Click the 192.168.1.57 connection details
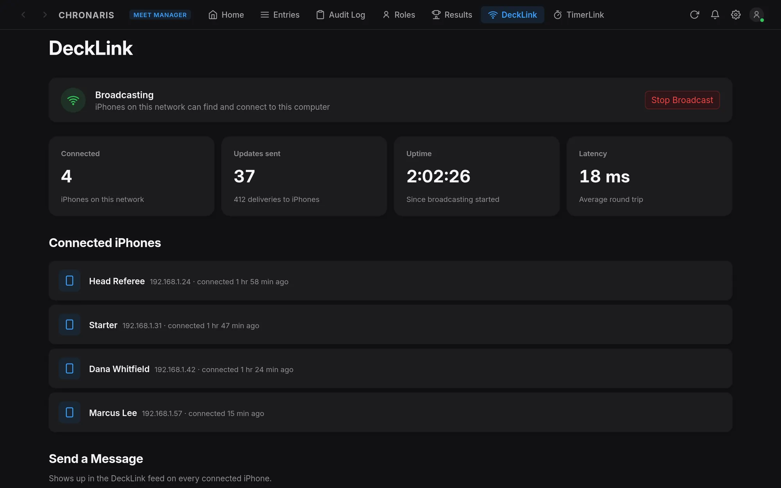The width and height of the screenshot is (781, 488). click(203, 413)
